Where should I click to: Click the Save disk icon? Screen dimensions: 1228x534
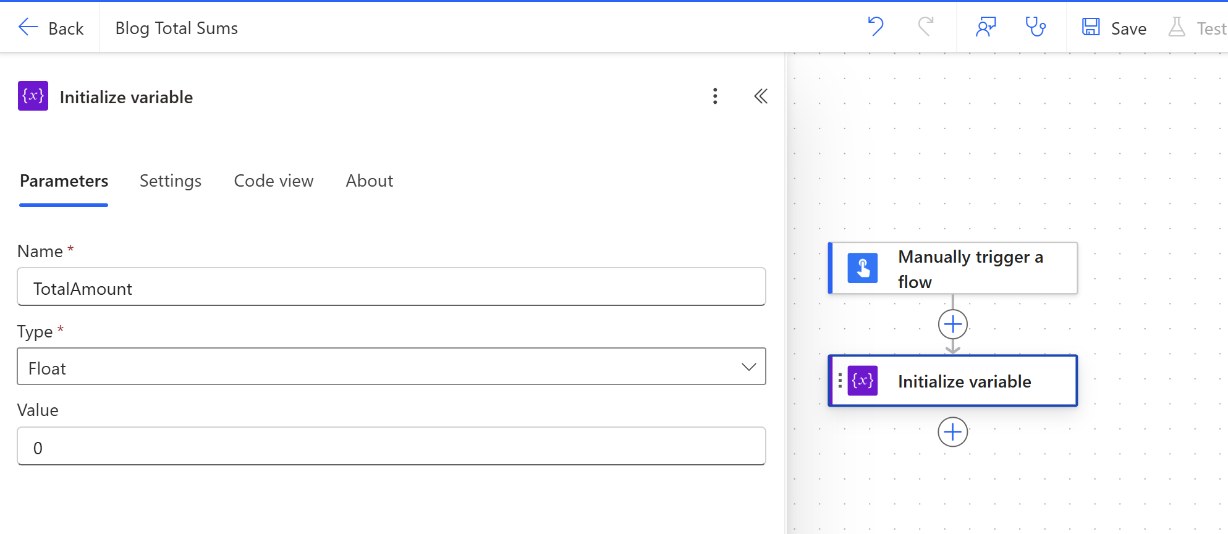pos(1091,27)
